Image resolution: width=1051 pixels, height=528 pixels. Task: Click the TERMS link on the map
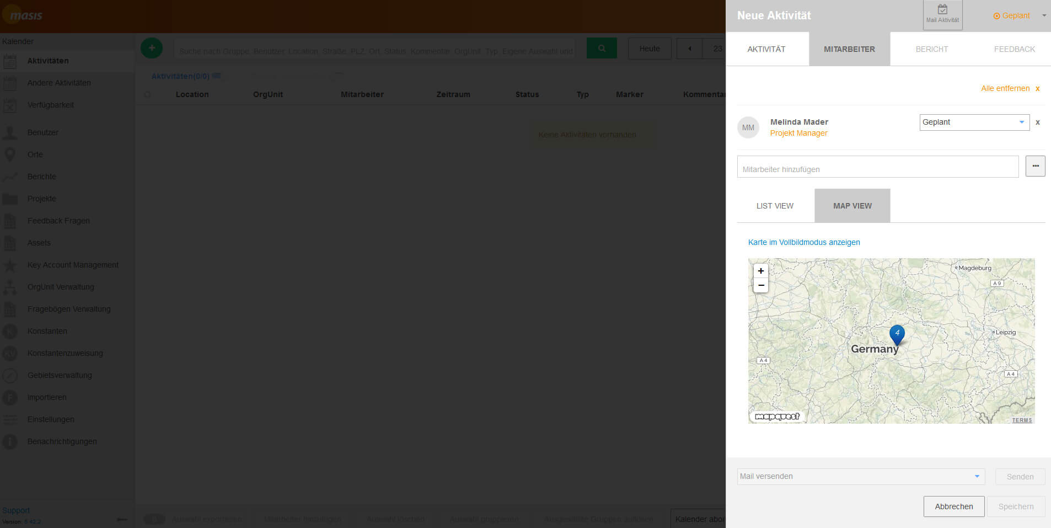click(x=1022, y=420)
